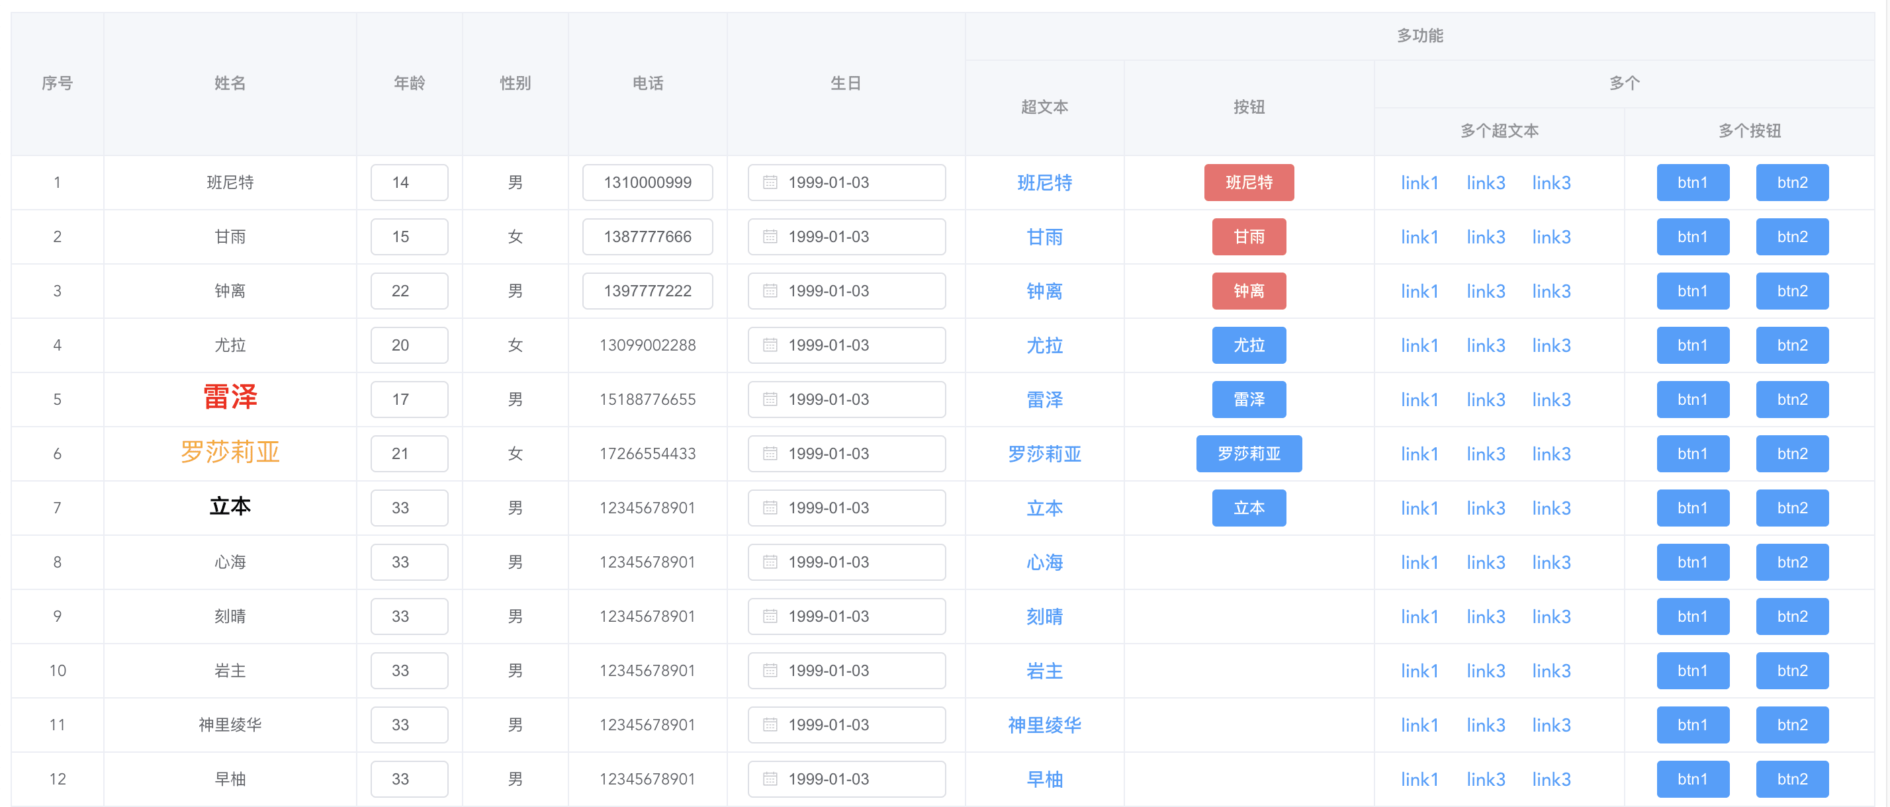This screenshot has height=807, width=1890.
Task: Click the 年龄 column header
Action: pos(410,83)
